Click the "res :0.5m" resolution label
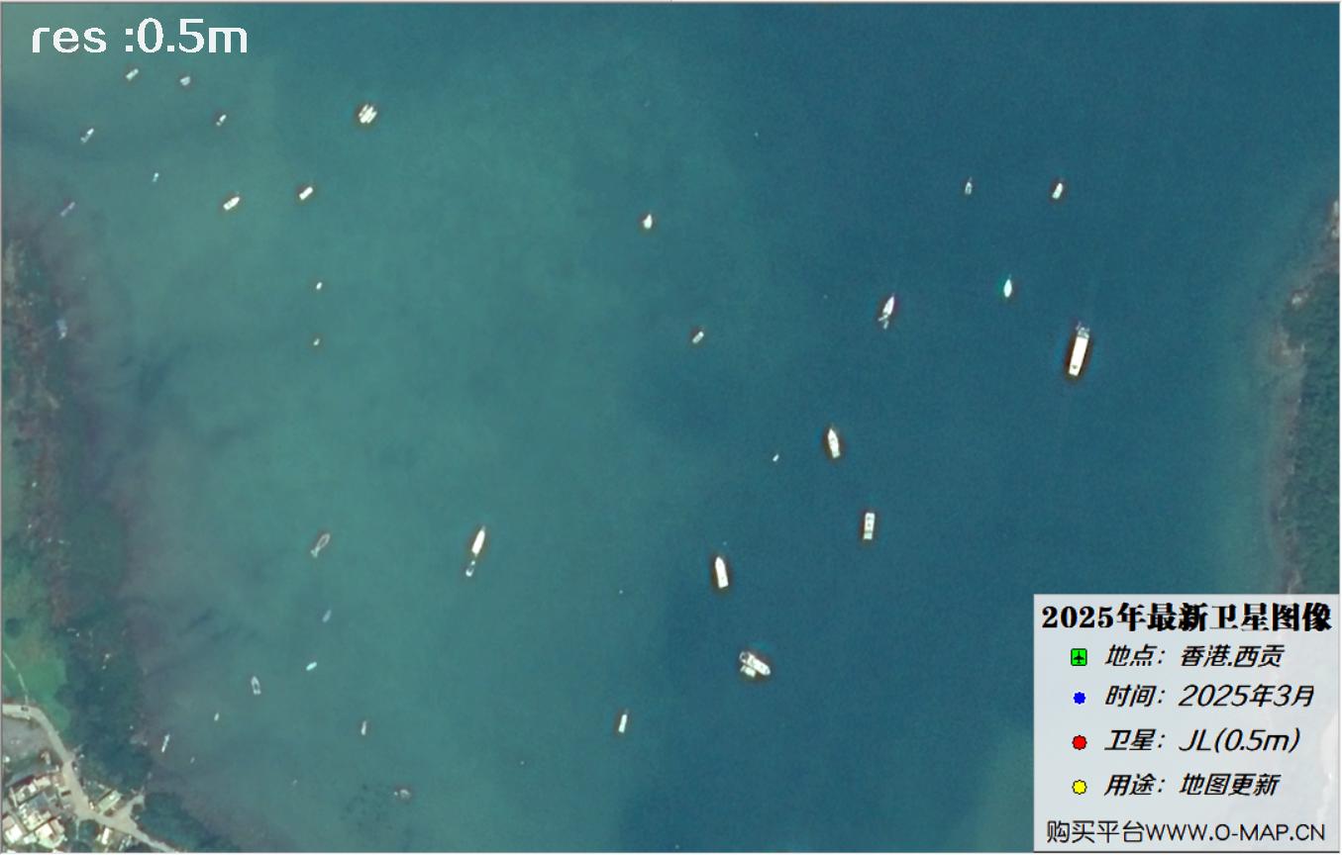The image size is (1342, 855). pyautogui.click(x=140, y=39)
